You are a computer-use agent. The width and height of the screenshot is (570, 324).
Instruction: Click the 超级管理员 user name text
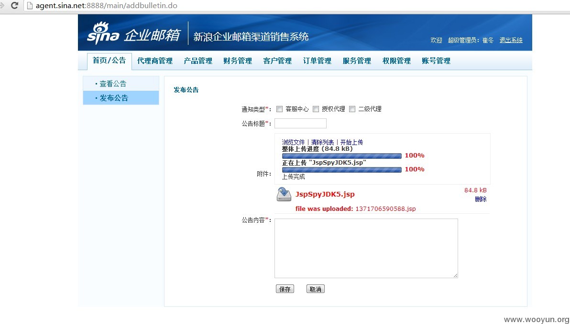pyautogui.click(x=471, y=40)
